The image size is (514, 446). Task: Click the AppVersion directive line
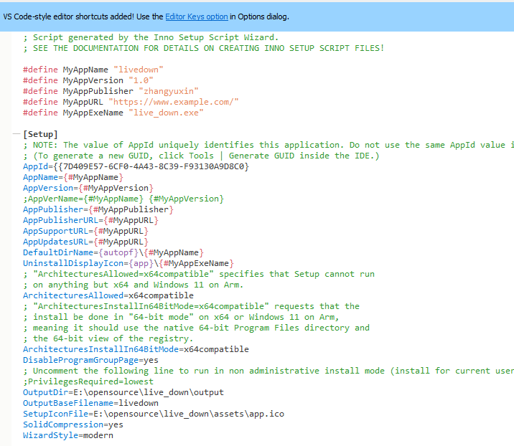point(88,188)
